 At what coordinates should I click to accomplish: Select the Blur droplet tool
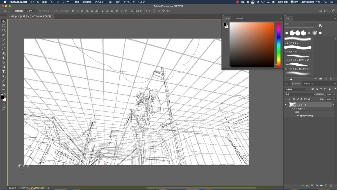4,58
